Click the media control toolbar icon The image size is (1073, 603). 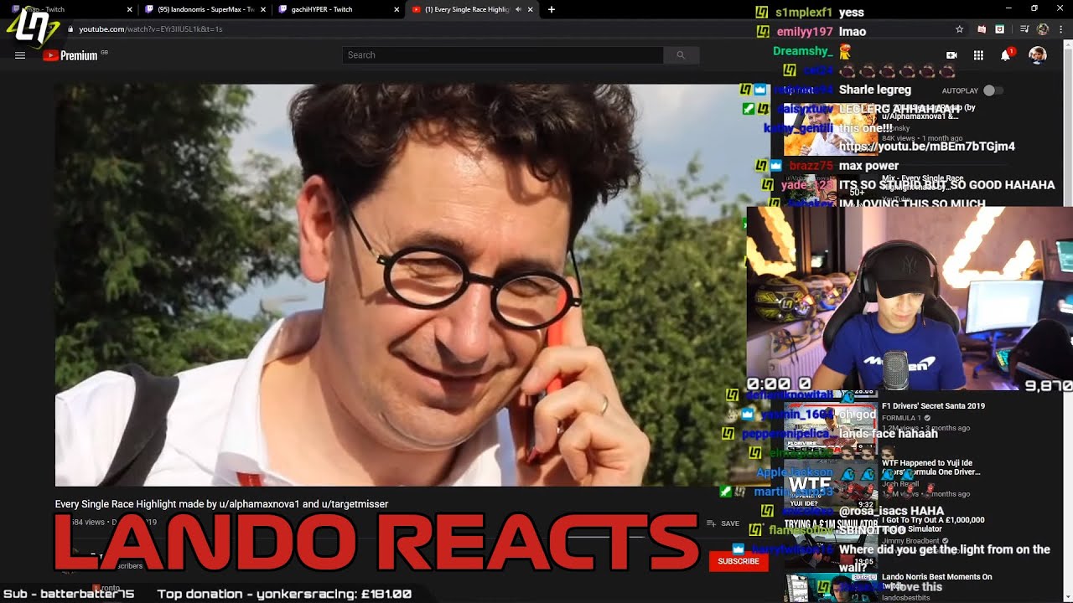(1024, 29)
